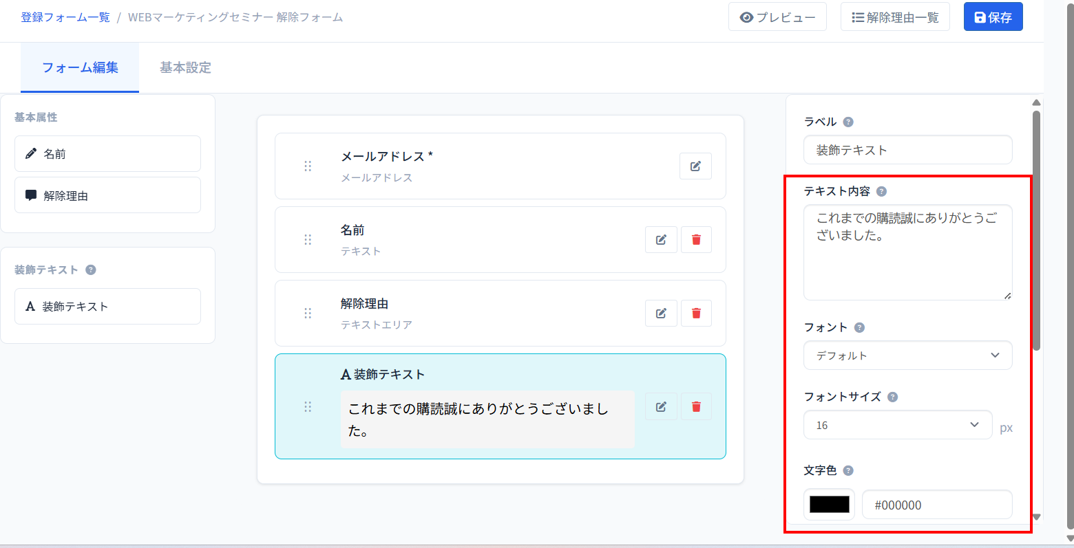Click the black text color swatch
The width and height of the screenshot is (1074, 548).
pyautogui.click(x=829, y=505)
